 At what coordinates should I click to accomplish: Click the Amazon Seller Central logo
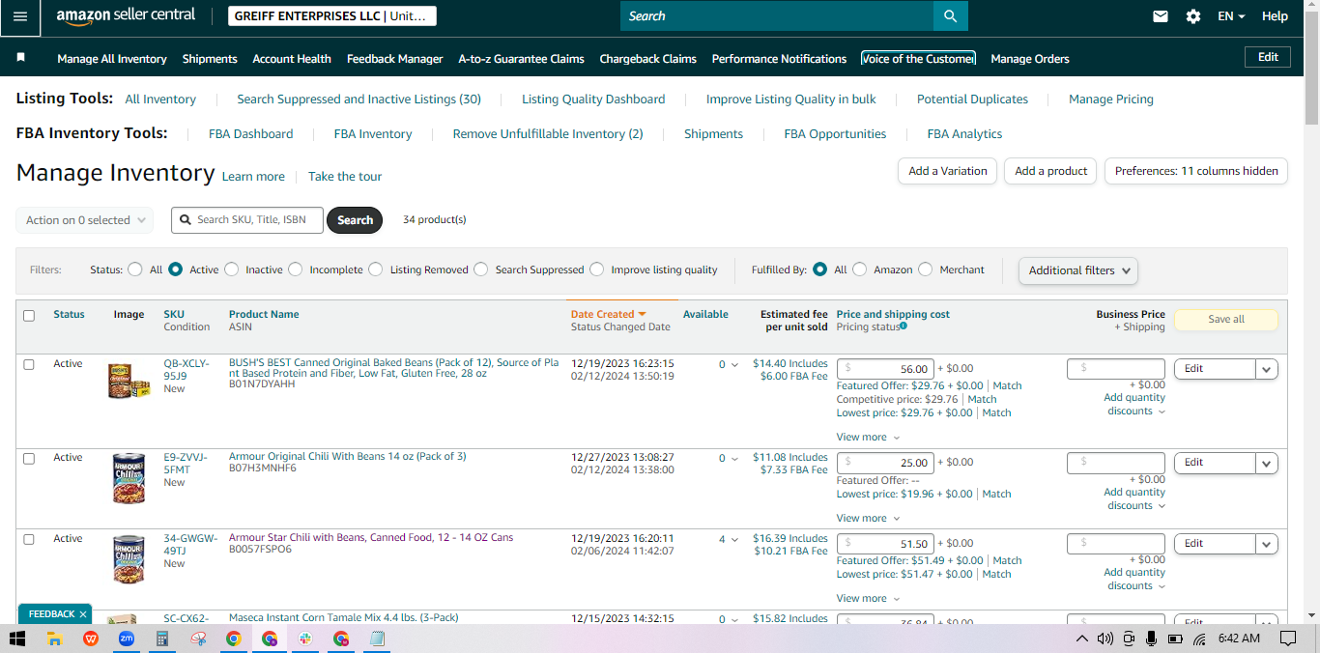pos(126,15)
